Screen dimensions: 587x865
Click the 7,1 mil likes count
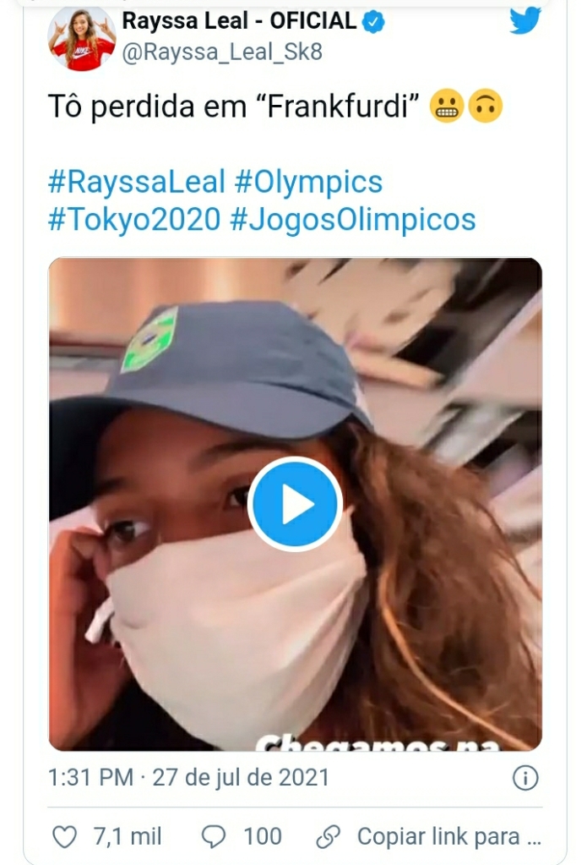(128, 837)
